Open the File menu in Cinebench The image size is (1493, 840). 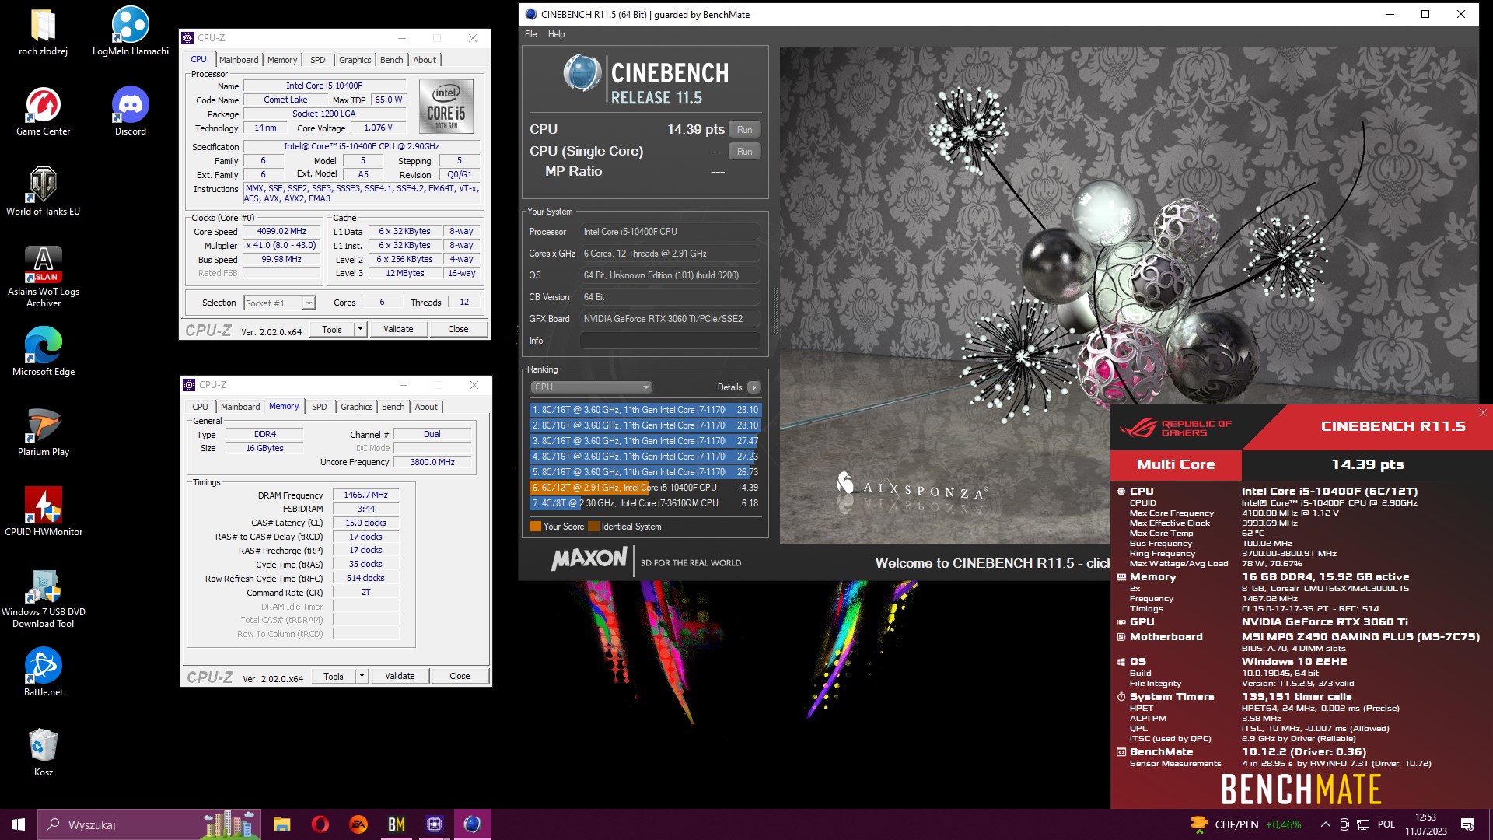pos(531,34)
